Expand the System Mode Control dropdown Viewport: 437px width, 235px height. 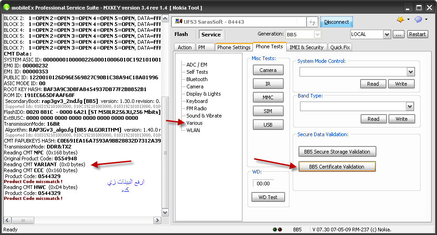(411, 72)
